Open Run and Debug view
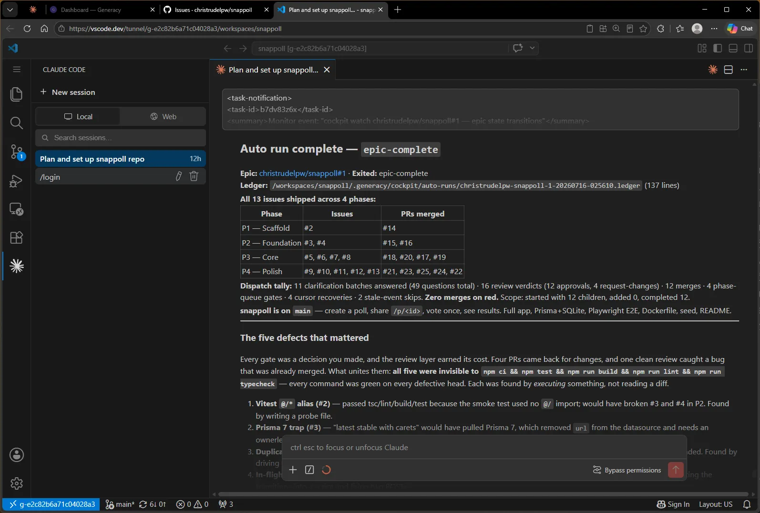This screenshot has width=760, height=513. click(17, 181)
